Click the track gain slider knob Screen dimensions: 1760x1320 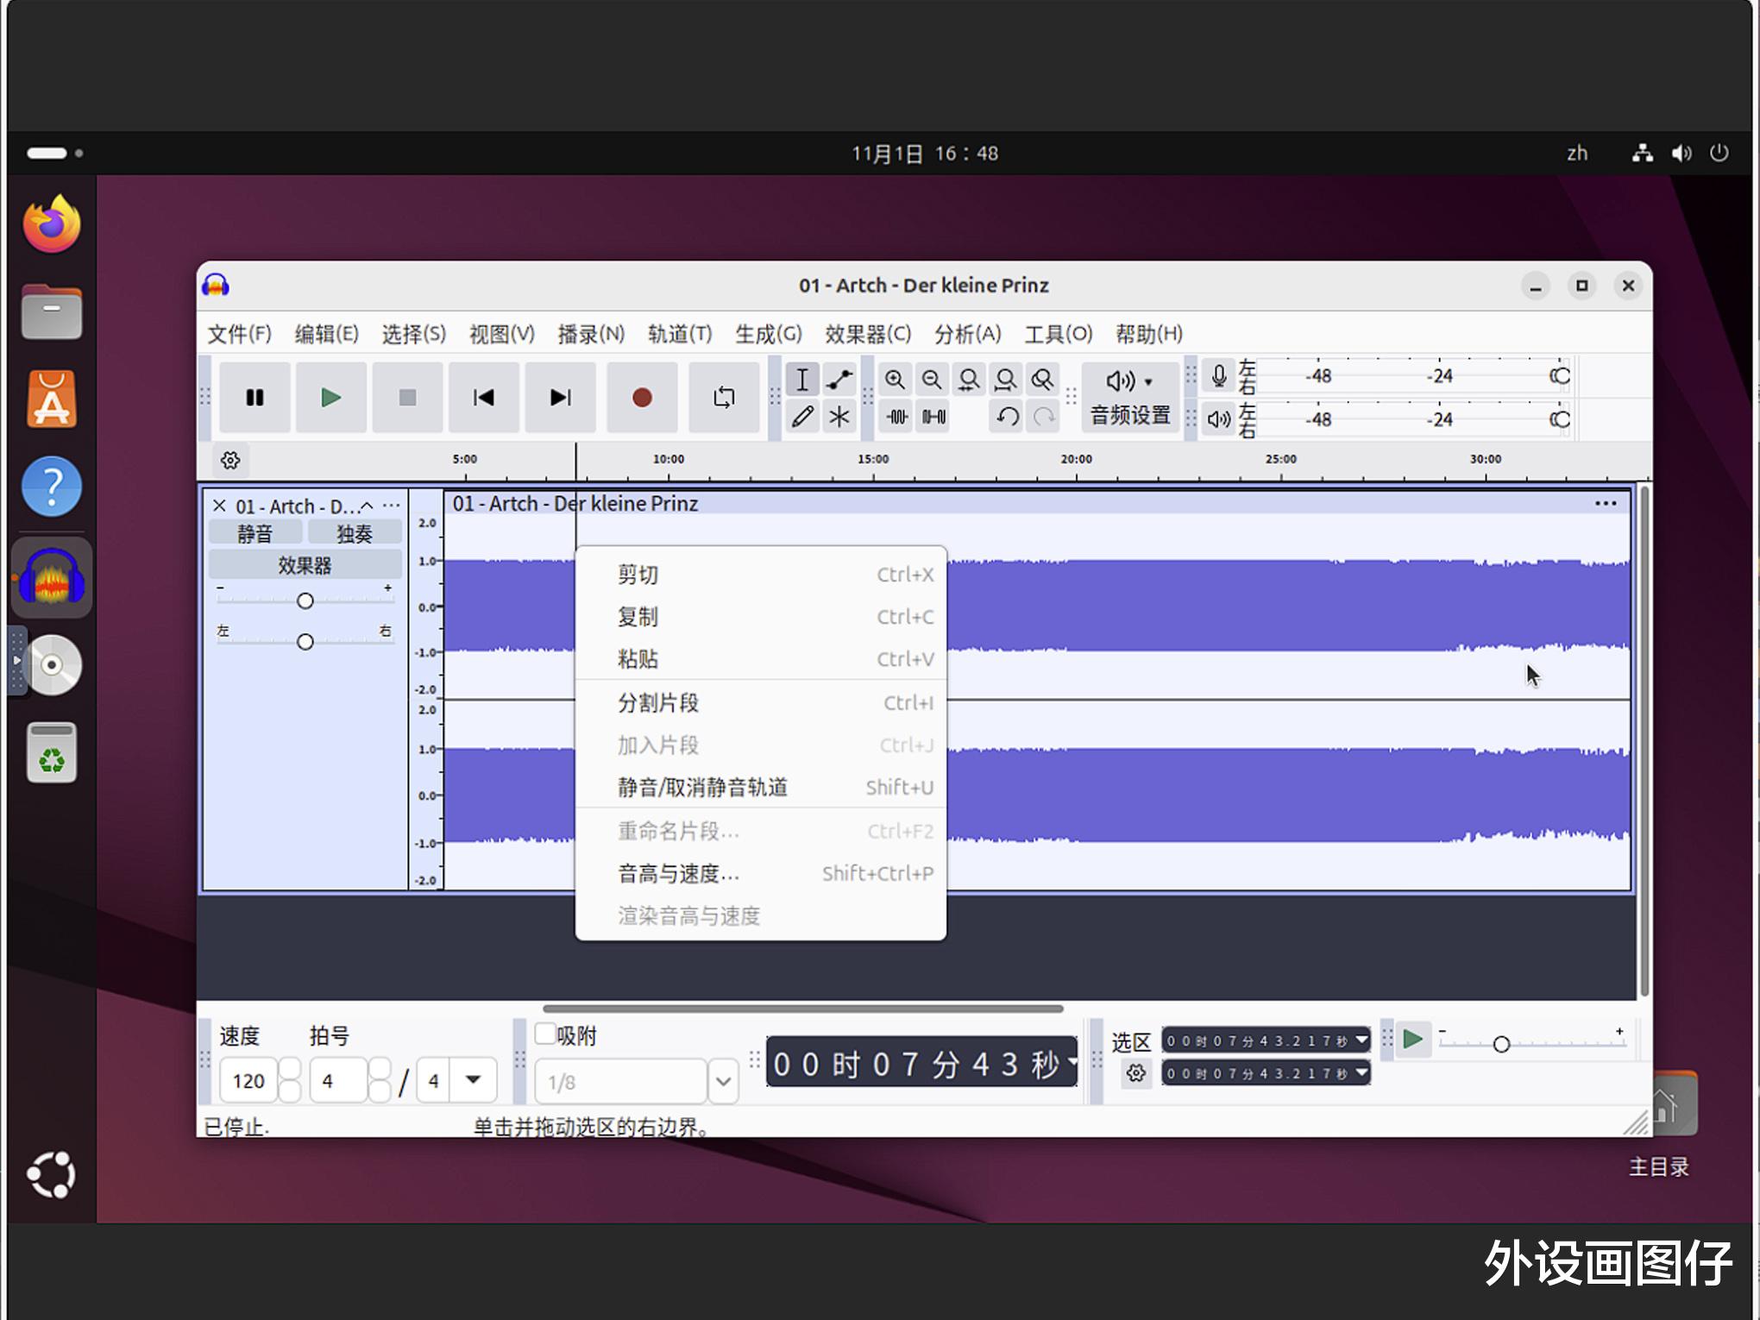pos(305,600)
